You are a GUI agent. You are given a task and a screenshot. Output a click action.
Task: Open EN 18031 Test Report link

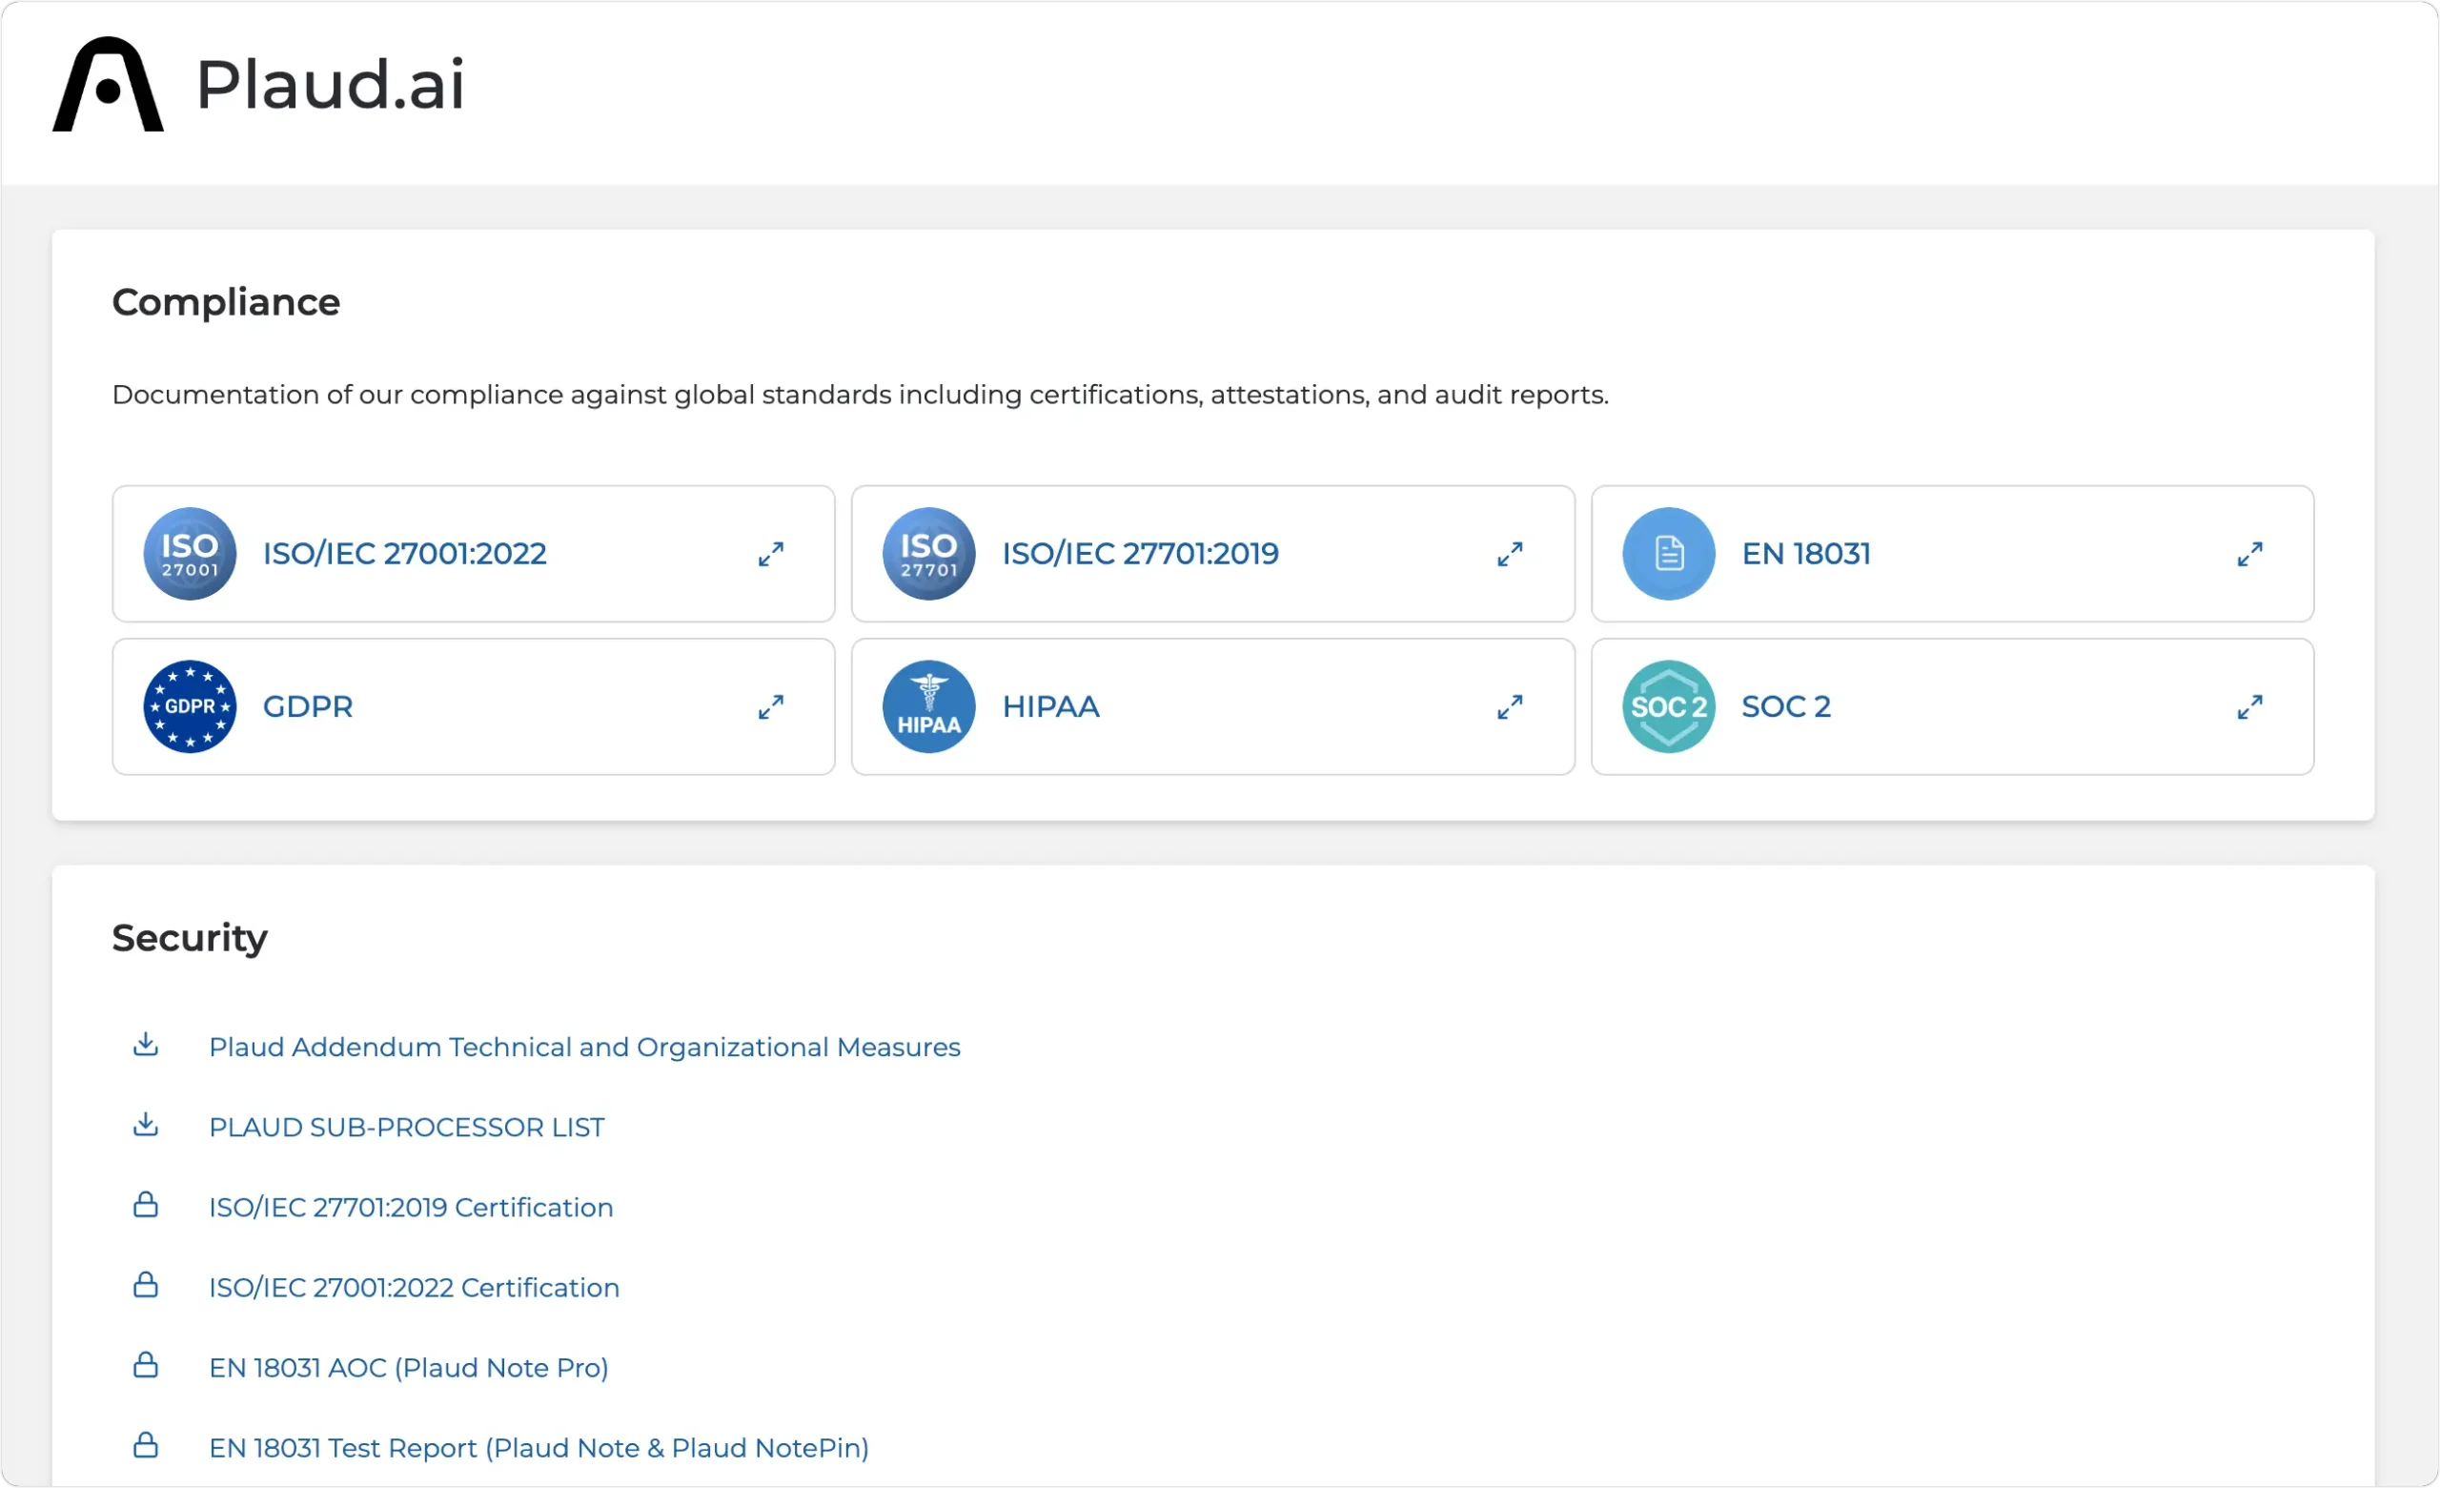tap(539, 1448)
